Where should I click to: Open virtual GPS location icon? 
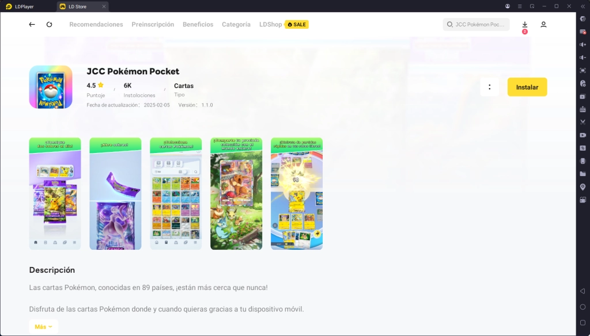[583, 187]
